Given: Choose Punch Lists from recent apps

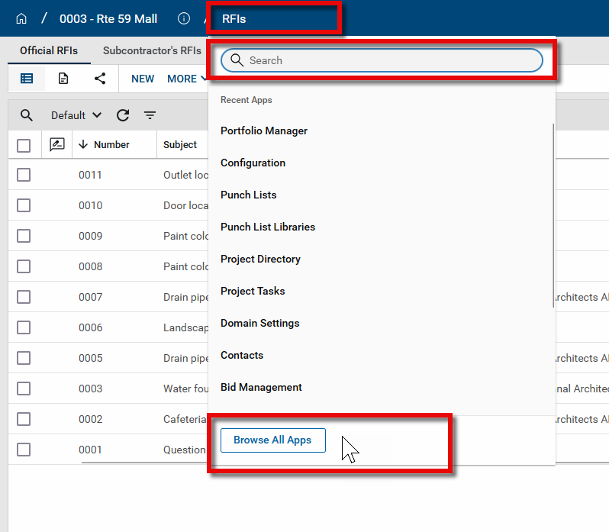Looking at the screenshot, I should [x=249, y=195].
